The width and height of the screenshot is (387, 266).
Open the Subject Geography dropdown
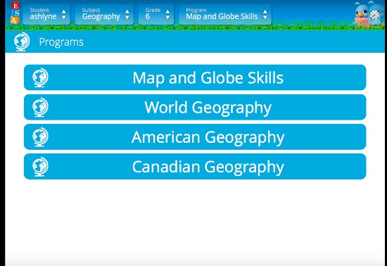point(104,14)
